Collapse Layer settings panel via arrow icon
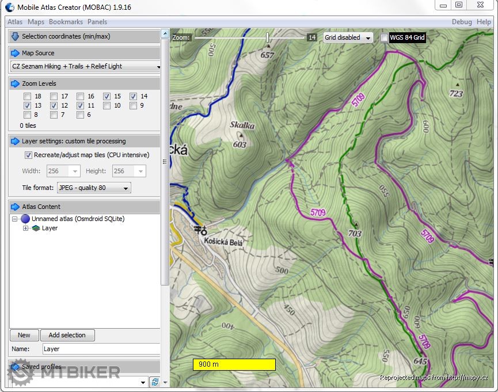 (x=15, y=141)
